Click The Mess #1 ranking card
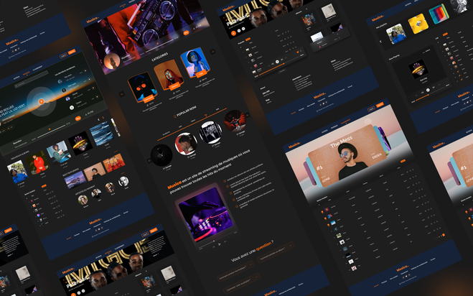The image size is (473, 296). (x=347, y=154)
